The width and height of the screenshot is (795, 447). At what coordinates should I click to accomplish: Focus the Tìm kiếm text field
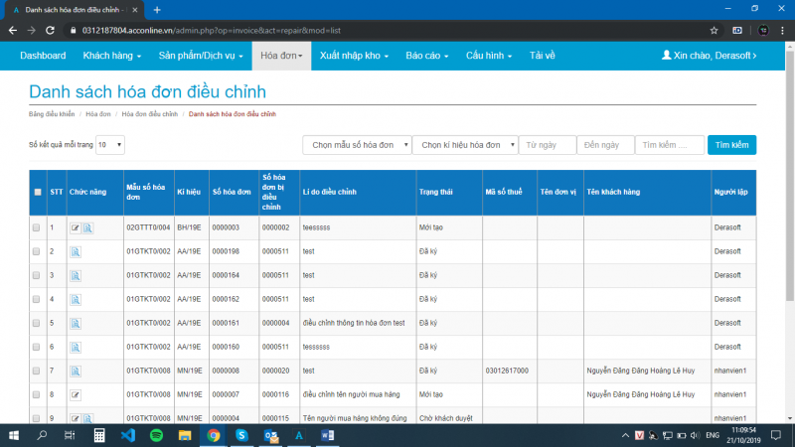(x=670, y=145)
